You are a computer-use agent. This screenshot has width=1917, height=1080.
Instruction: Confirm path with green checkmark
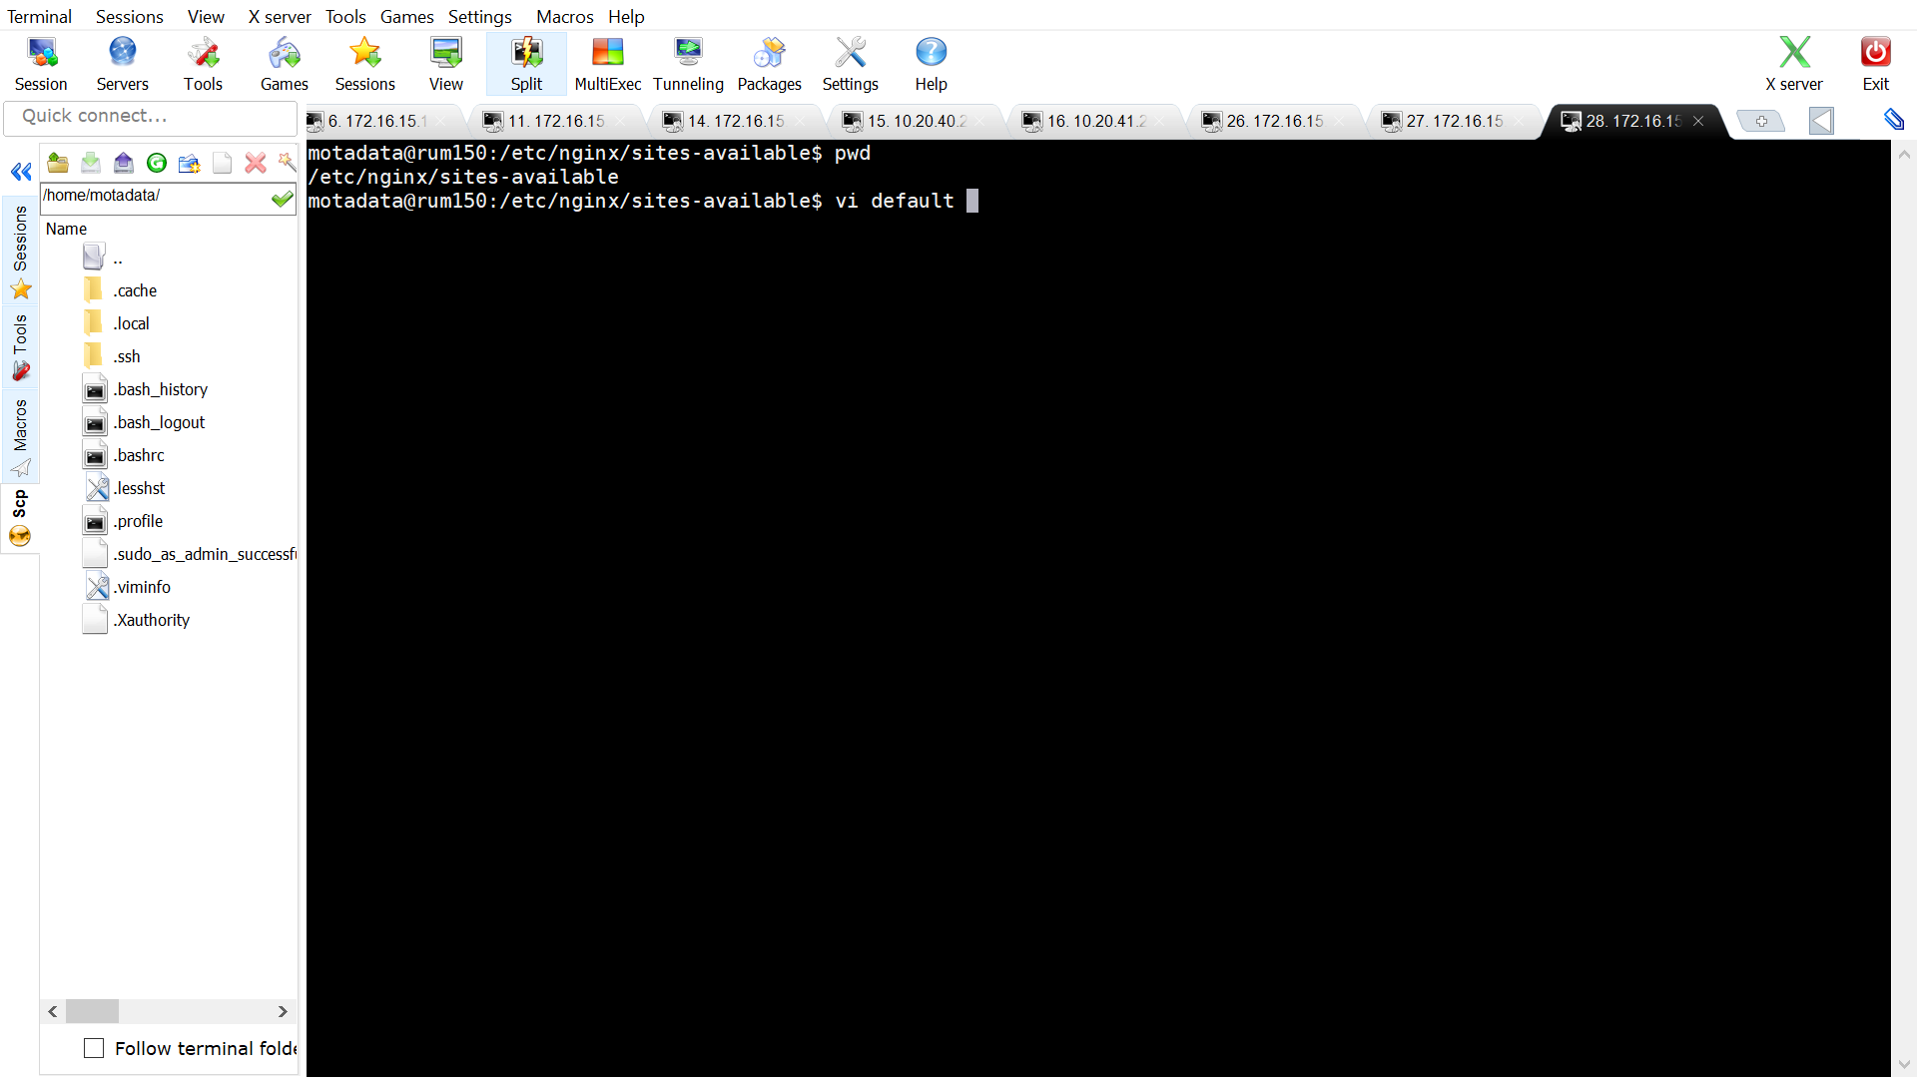tap(283, 198)
